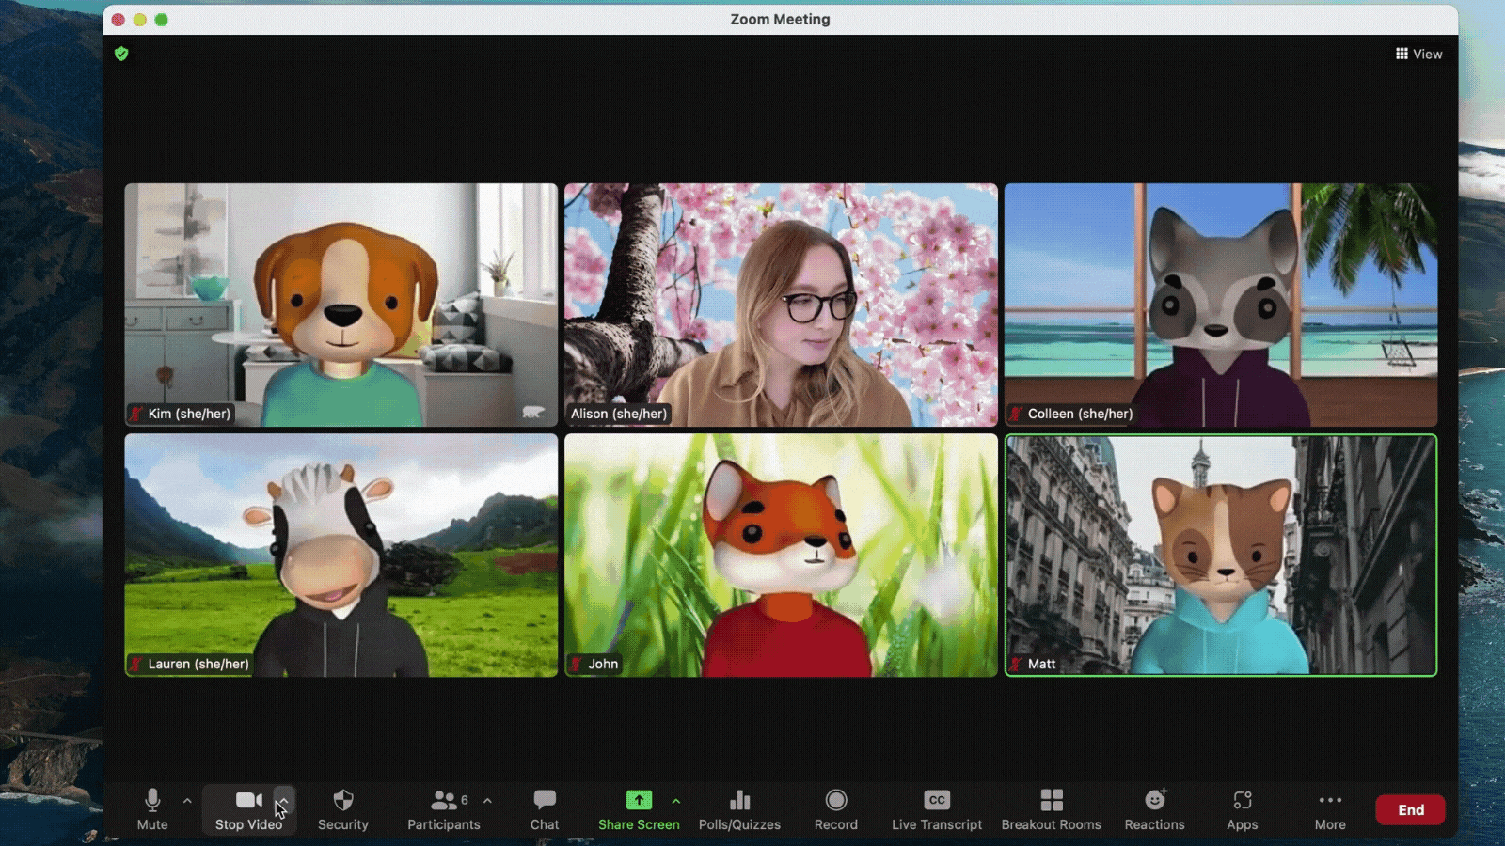Viewport: 1505px width, 846px height.
Task: Start recording the meeting
Action: (x=835, y=809)
